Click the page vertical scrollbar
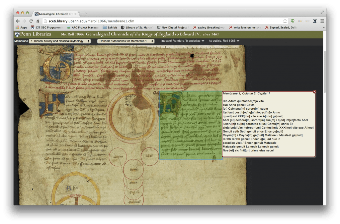This screenshot has width=340, height=224. tap(325, 72)
